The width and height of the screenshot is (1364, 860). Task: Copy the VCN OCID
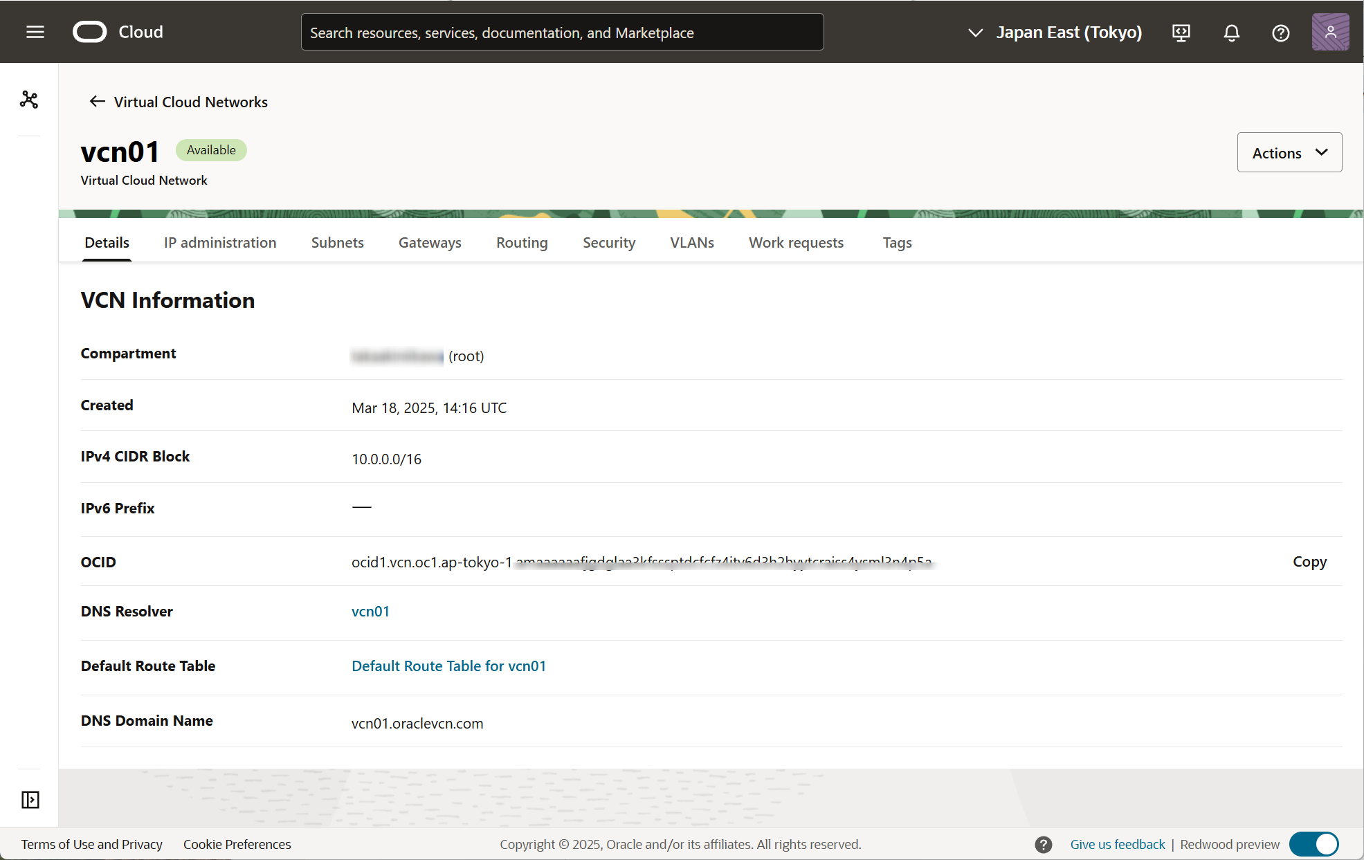click(x=1309, y=562)
